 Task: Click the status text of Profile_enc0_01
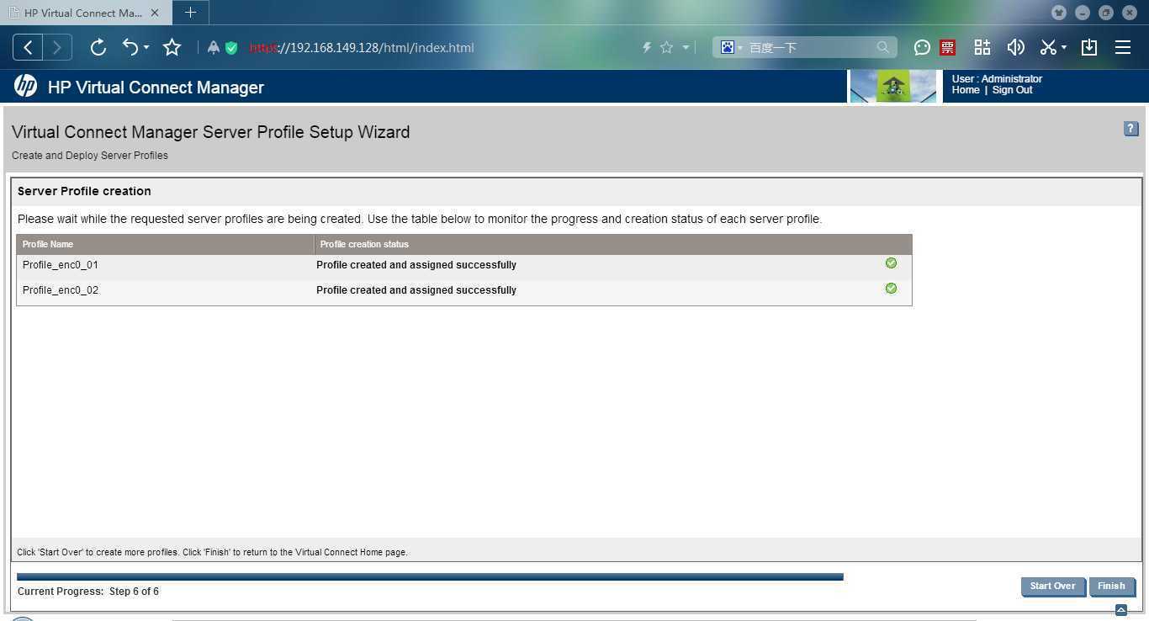coord(416,265)
